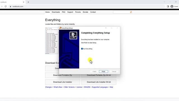
Task: Open the Guest profile menu
Action: click(174, 6)
